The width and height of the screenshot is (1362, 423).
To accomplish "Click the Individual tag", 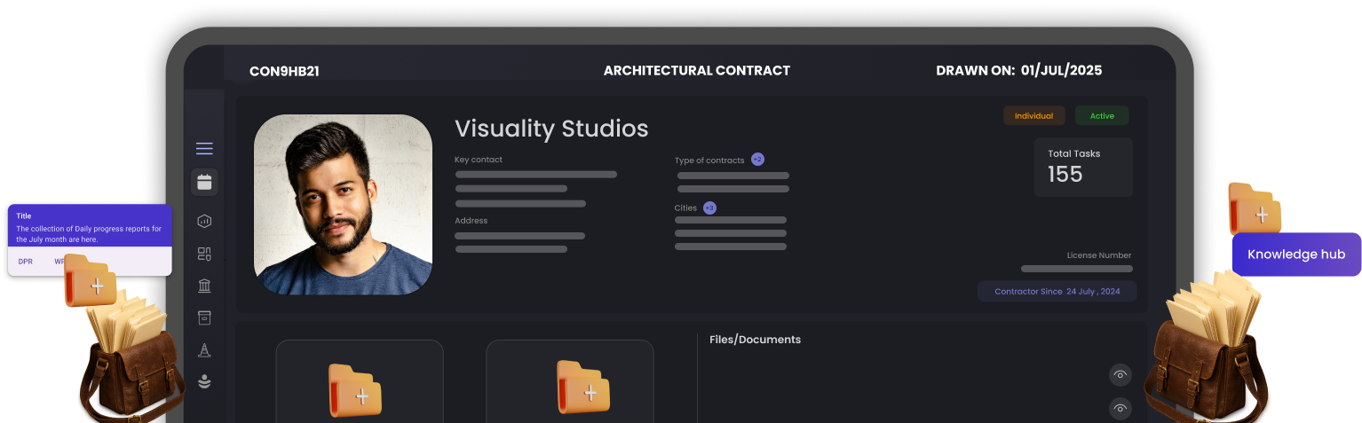I will 1033,116.
